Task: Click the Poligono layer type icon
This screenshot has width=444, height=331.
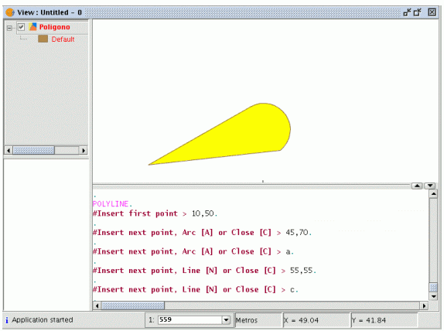Action: tap(32, 27)
